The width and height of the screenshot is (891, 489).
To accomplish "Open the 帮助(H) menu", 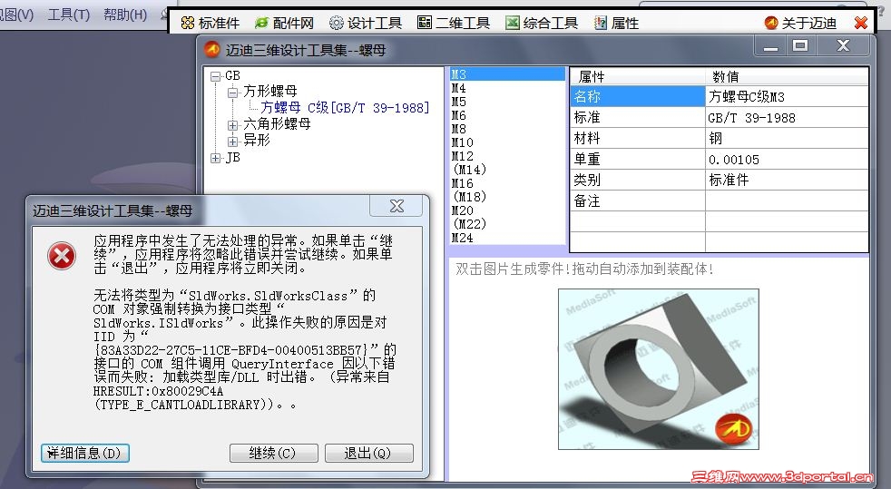I will 125,15.
